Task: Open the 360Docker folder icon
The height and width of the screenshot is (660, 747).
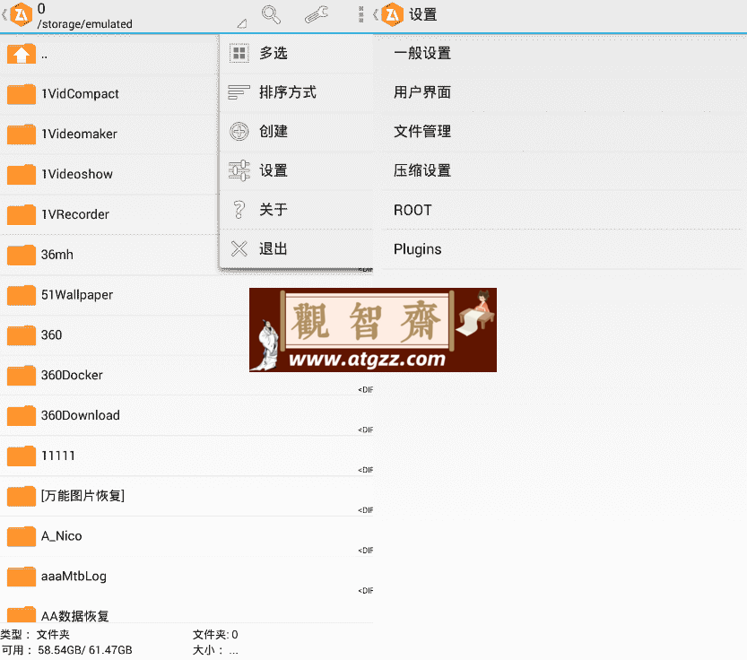Action: (x=22, y=375)
